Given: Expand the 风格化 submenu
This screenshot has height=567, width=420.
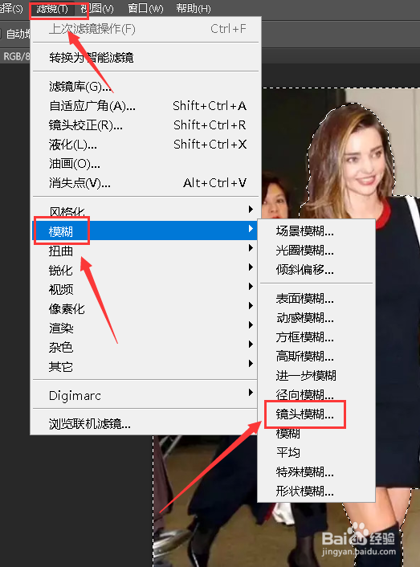Looking at the screenshot, I should (x=145, y=211).
